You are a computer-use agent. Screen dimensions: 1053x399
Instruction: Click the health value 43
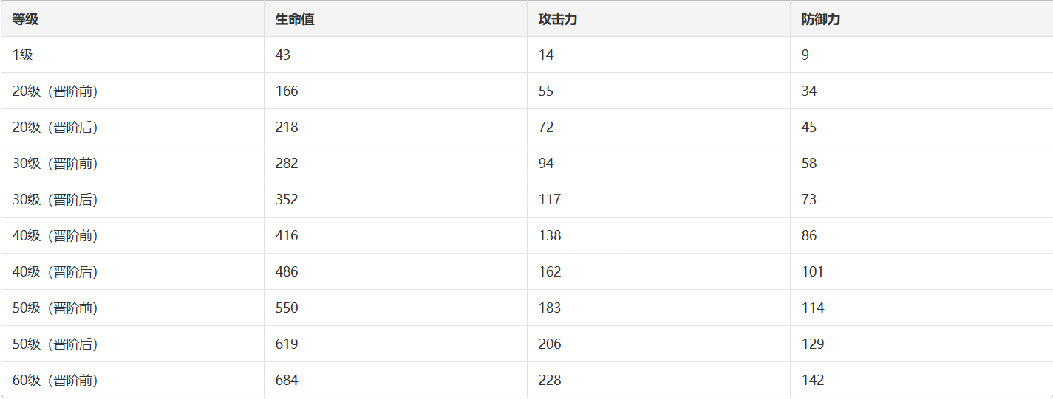[283, 55]
